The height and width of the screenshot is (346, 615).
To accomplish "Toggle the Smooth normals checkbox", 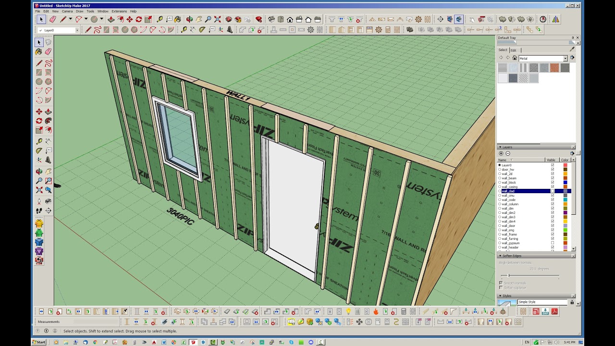I will pyautogui.click(x=501, y=284).
